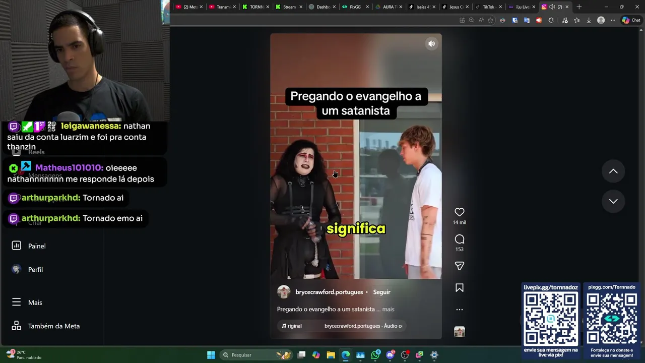Add page to favorites star icon

click(x=490, y=20)
